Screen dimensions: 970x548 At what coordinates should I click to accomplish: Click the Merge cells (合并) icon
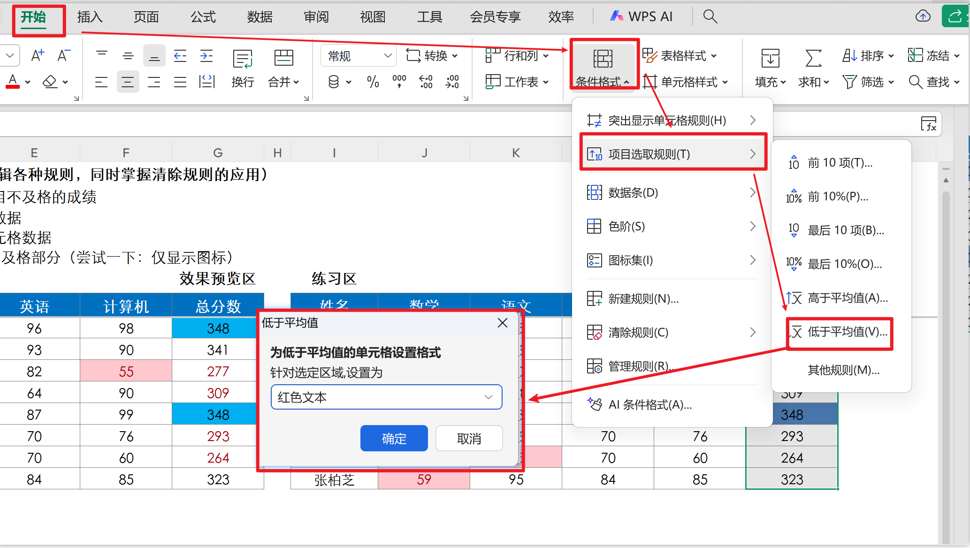click(283, 59)
